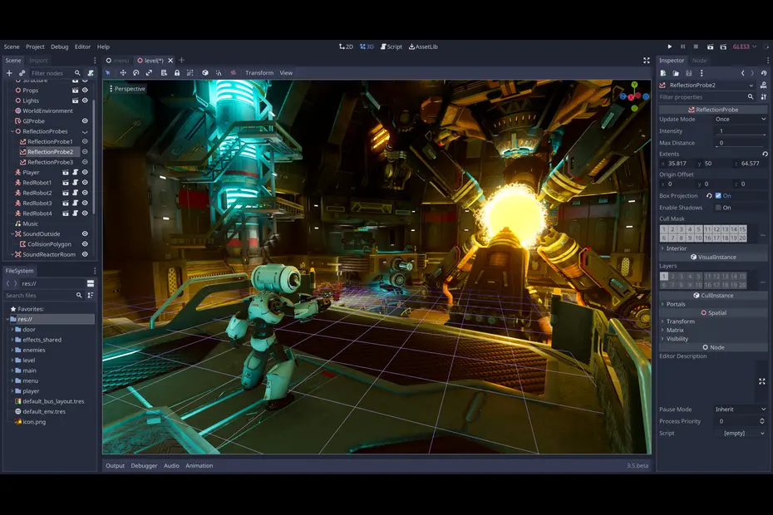Open the Debug menu
773x515 pixels.
tap(60, 47)
